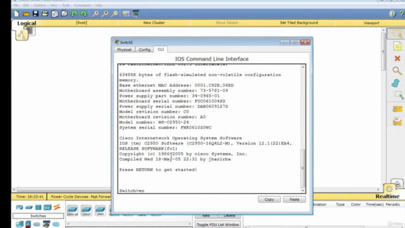Click Power Cycle Devices button
Image resolution: width=405 pixels, height=228 pixels.
point(70,197)
